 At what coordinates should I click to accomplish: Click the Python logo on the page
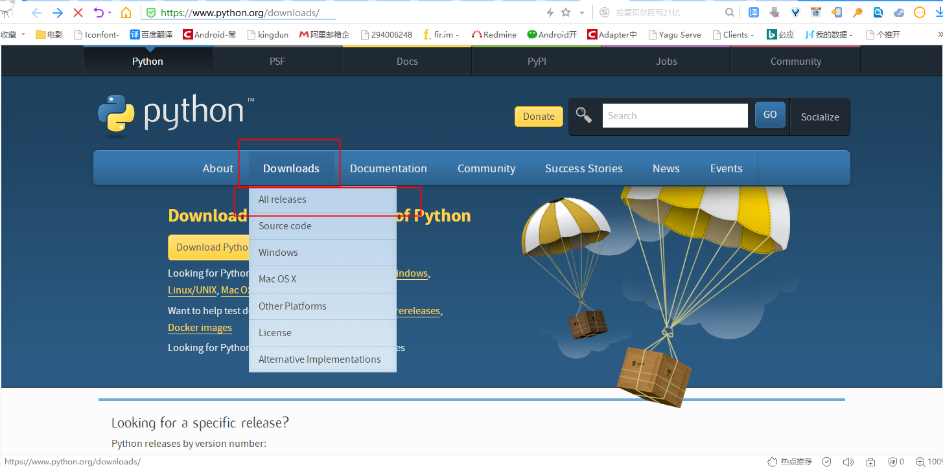[176, 115]
